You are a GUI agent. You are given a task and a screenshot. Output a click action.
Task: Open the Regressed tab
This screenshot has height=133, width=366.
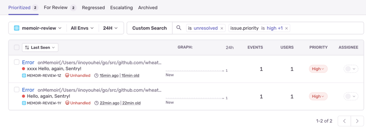click(93, 8)
